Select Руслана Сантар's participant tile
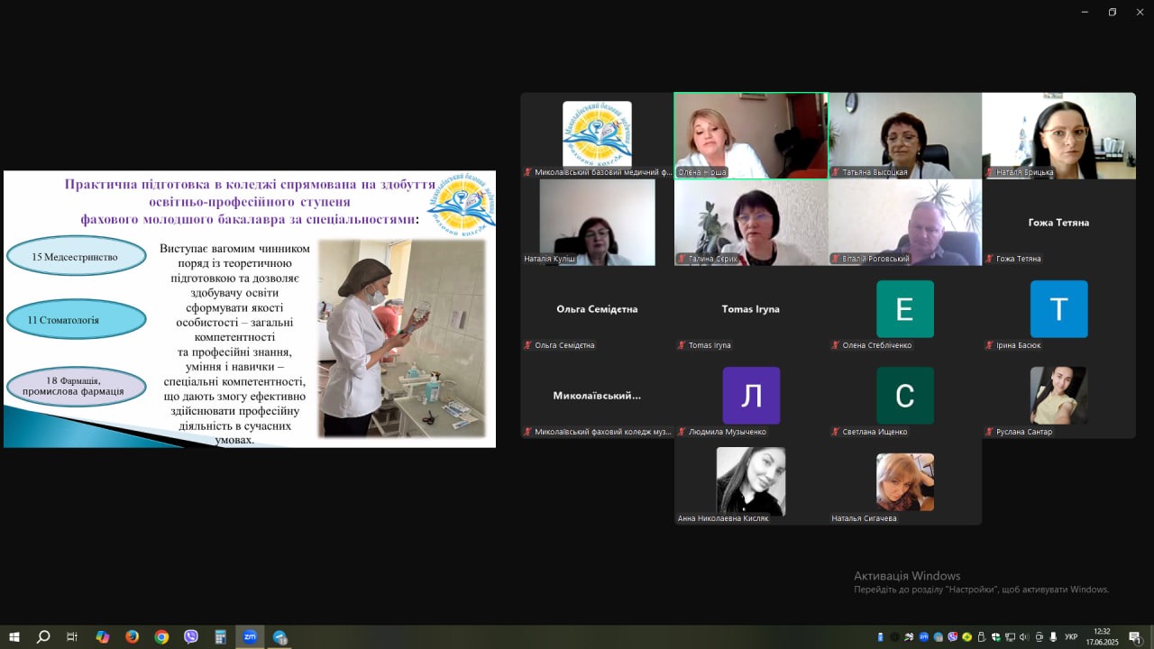 pos(1058,397)
